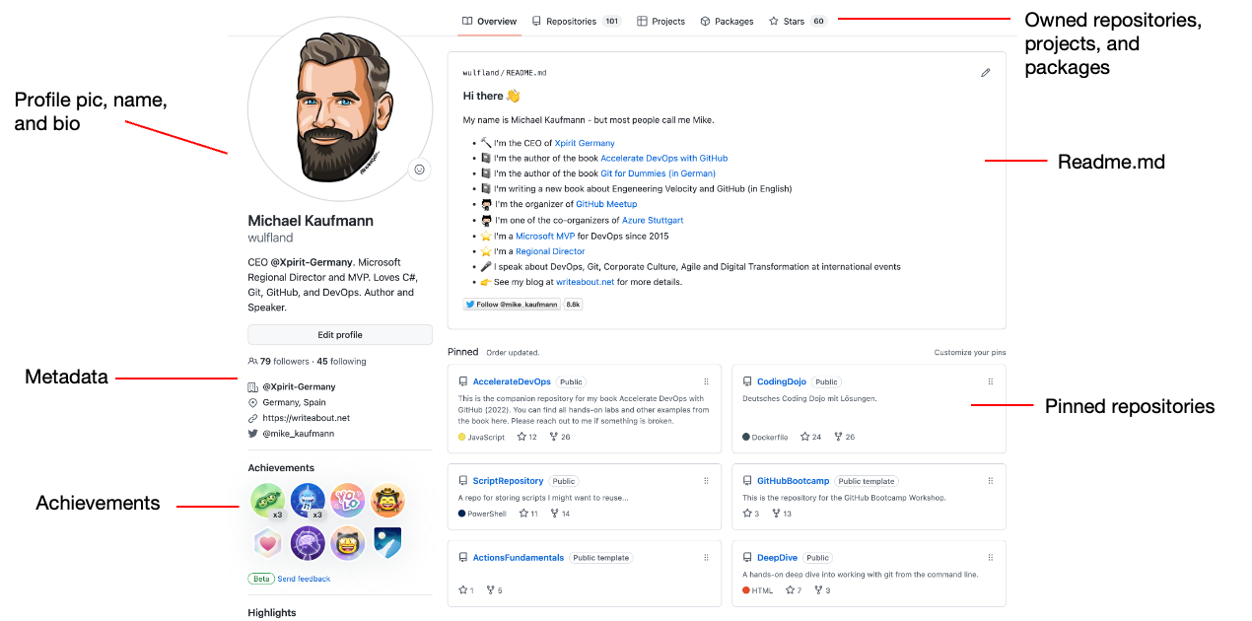The width and height of the screenshot is (1252, 621).
Task: Click the red HTML language dot on DeepDive
Action: coord(746,590)
